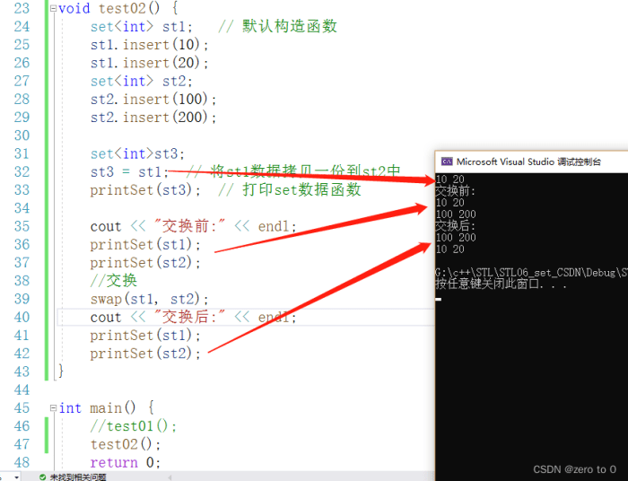
Task: Click line number 36 in the gutter
Action: click(22, 244)
